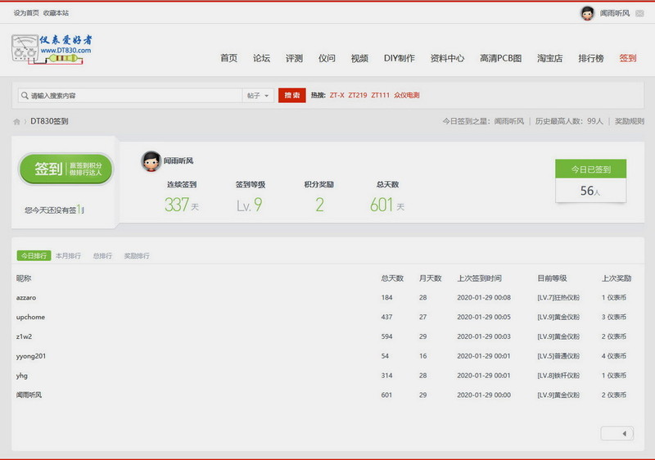This screenshot has width=655, height=460.
Task: Switch to the 本月排行 tab
Action: [x=68, y=256]
